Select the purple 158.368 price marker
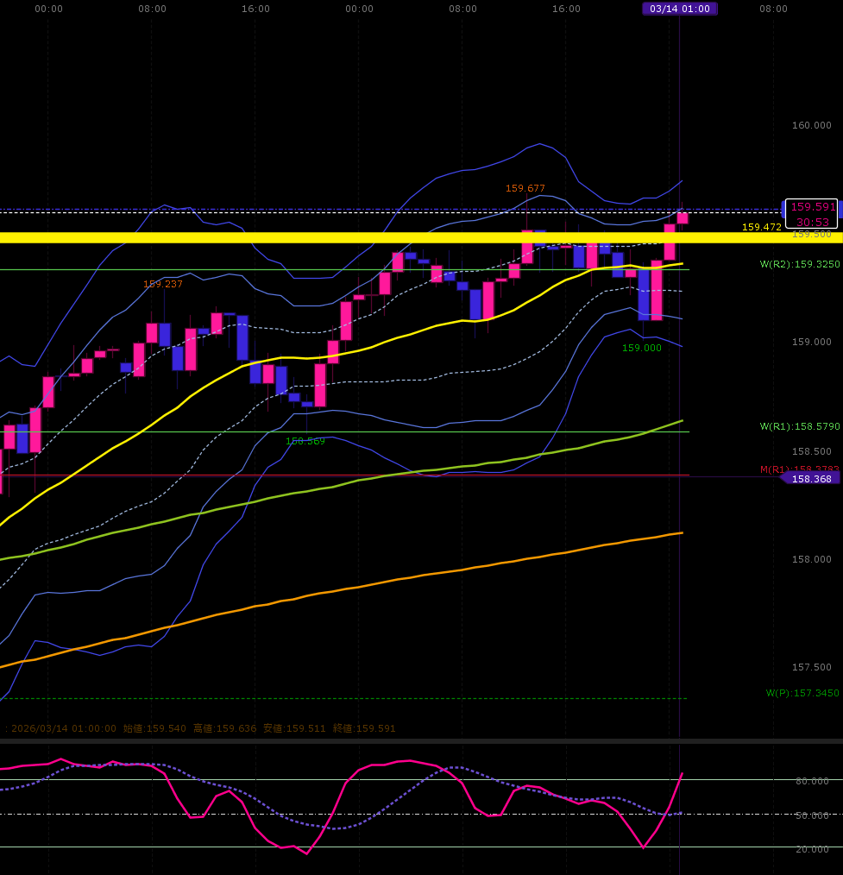The height and width of the screenshot is (875, 843). (x=811, y=479)
